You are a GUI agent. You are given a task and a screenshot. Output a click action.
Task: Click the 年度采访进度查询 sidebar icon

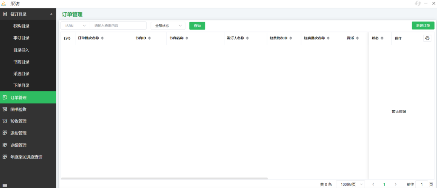pyautogui.click(x=5, y=157)
